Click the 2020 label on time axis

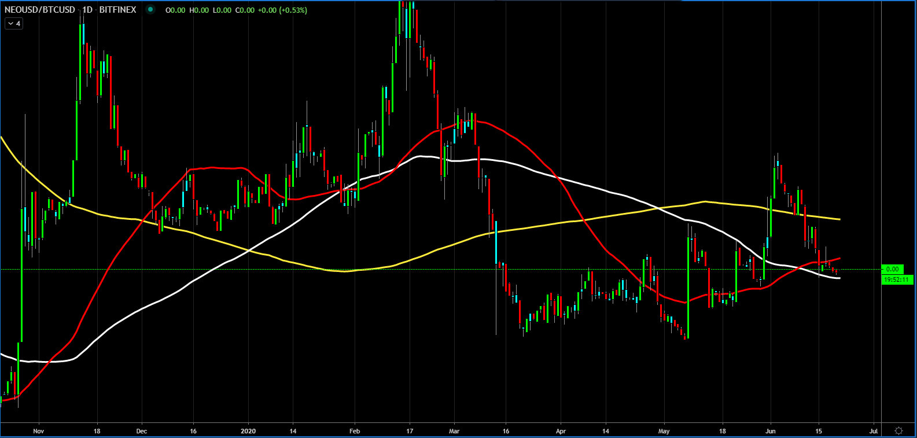point(248,431)
